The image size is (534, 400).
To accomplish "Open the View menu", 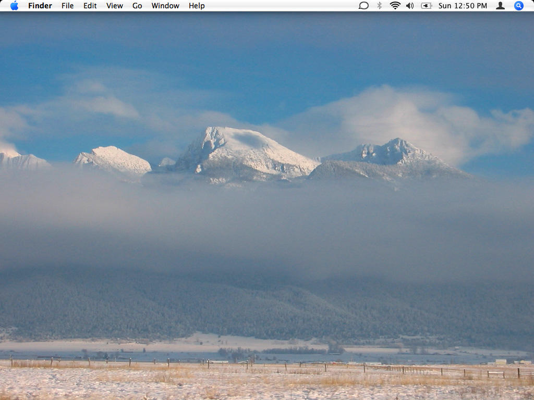I will point(114,6).
